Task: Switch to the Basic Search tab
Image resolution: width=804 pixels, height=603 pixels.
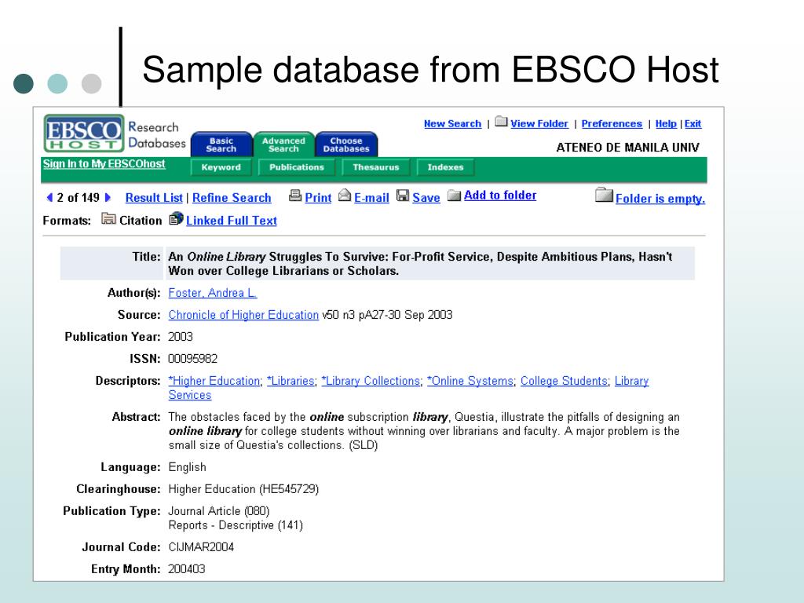Action: (221, 144)
